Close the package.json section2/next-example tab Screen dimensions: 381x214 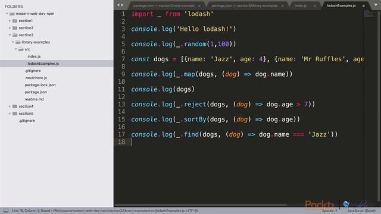[x=199, y=6]
